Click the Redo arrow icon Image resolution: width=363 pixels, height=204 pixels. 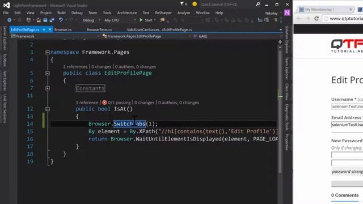71,20
